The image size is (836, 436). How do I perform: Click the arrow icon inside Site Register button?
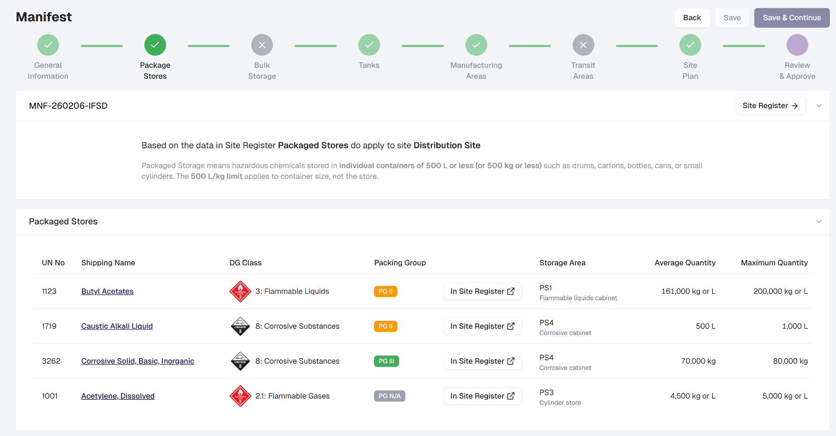(796, 106)
